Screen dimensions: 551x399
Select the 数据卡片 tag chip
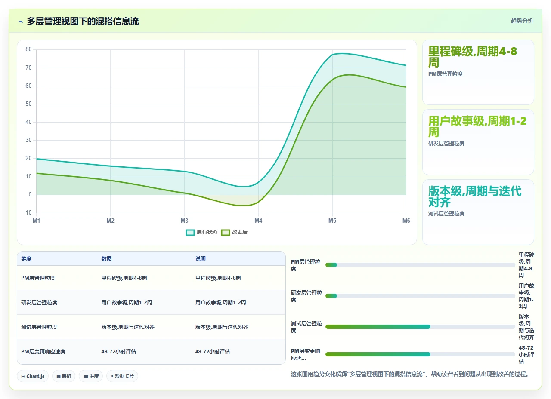[x=122, y=376]
